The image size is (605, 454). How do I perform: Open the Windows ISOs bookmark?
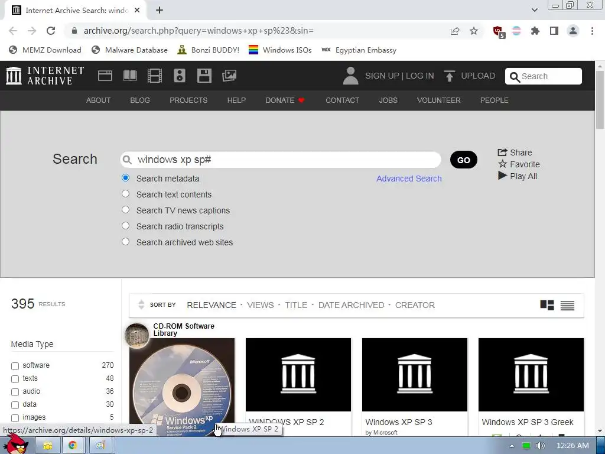(280, 50)
